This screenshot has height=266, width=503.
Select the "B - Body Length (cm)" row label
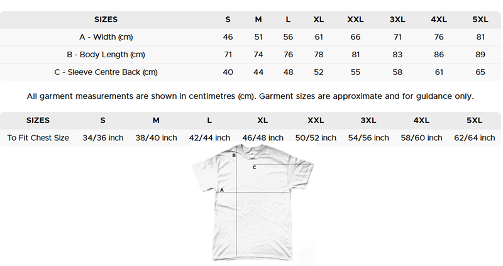tap(106, 55)
